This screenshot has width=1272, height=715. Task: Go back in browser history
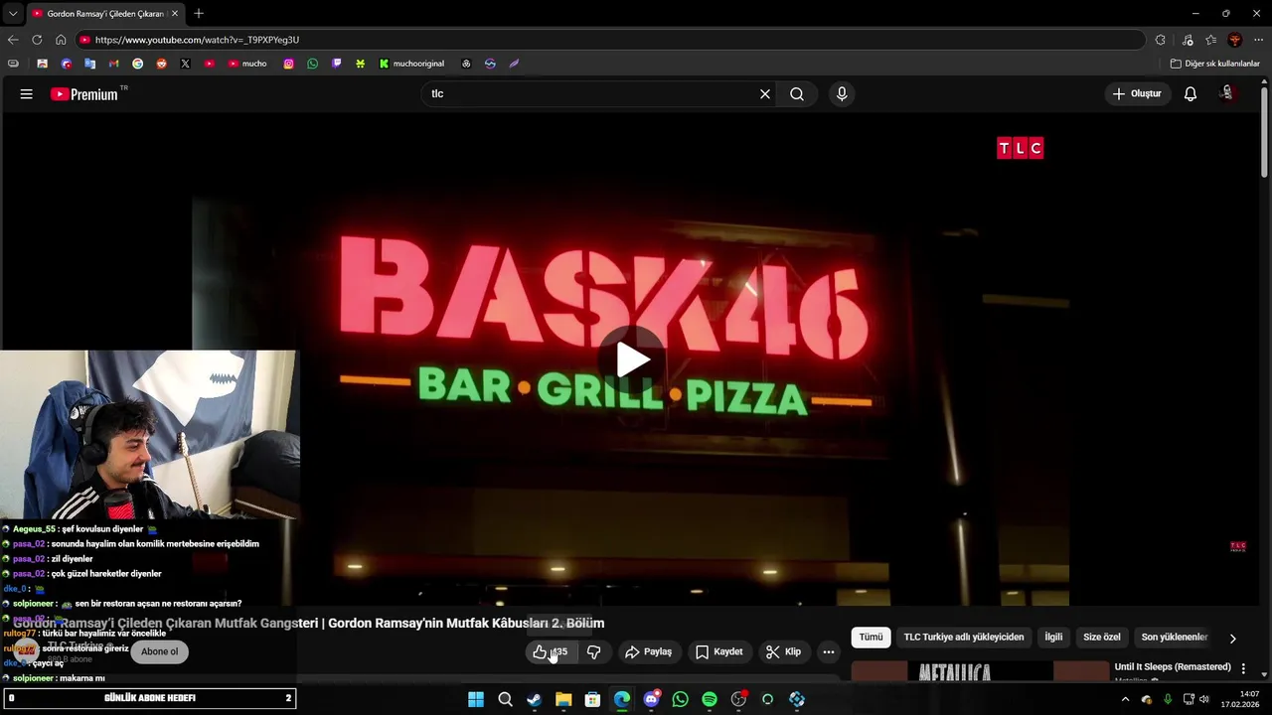pyautogui.click(x=12, y=40)
